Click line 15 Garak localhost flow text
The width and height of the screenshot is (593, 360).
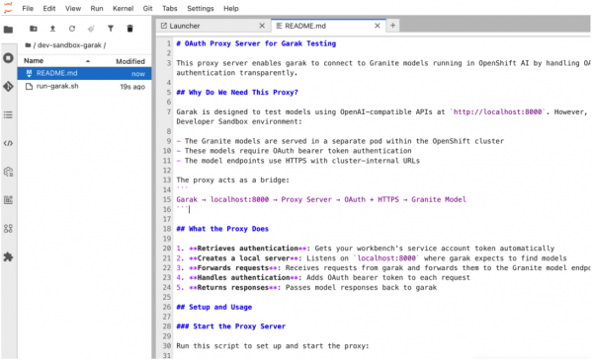(x=321, y=199)
